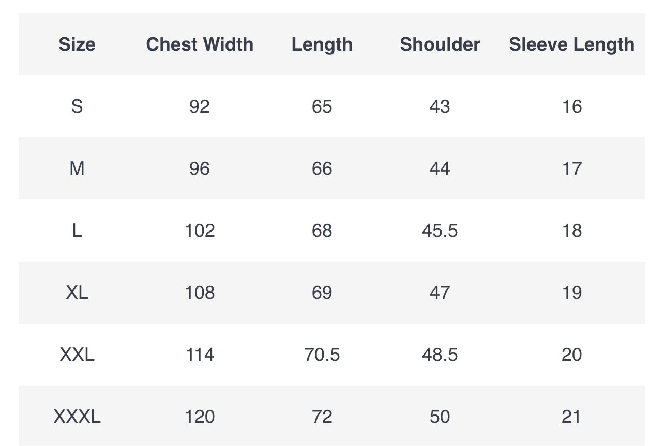This screenshot has height=446, width=664.
Task: Click the Chest Width column header
Action: pos(200,44)
